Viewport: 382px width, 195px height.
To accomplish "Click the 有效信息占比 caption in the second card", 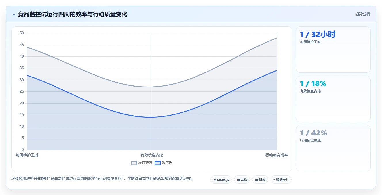I will tap(310, 91).
